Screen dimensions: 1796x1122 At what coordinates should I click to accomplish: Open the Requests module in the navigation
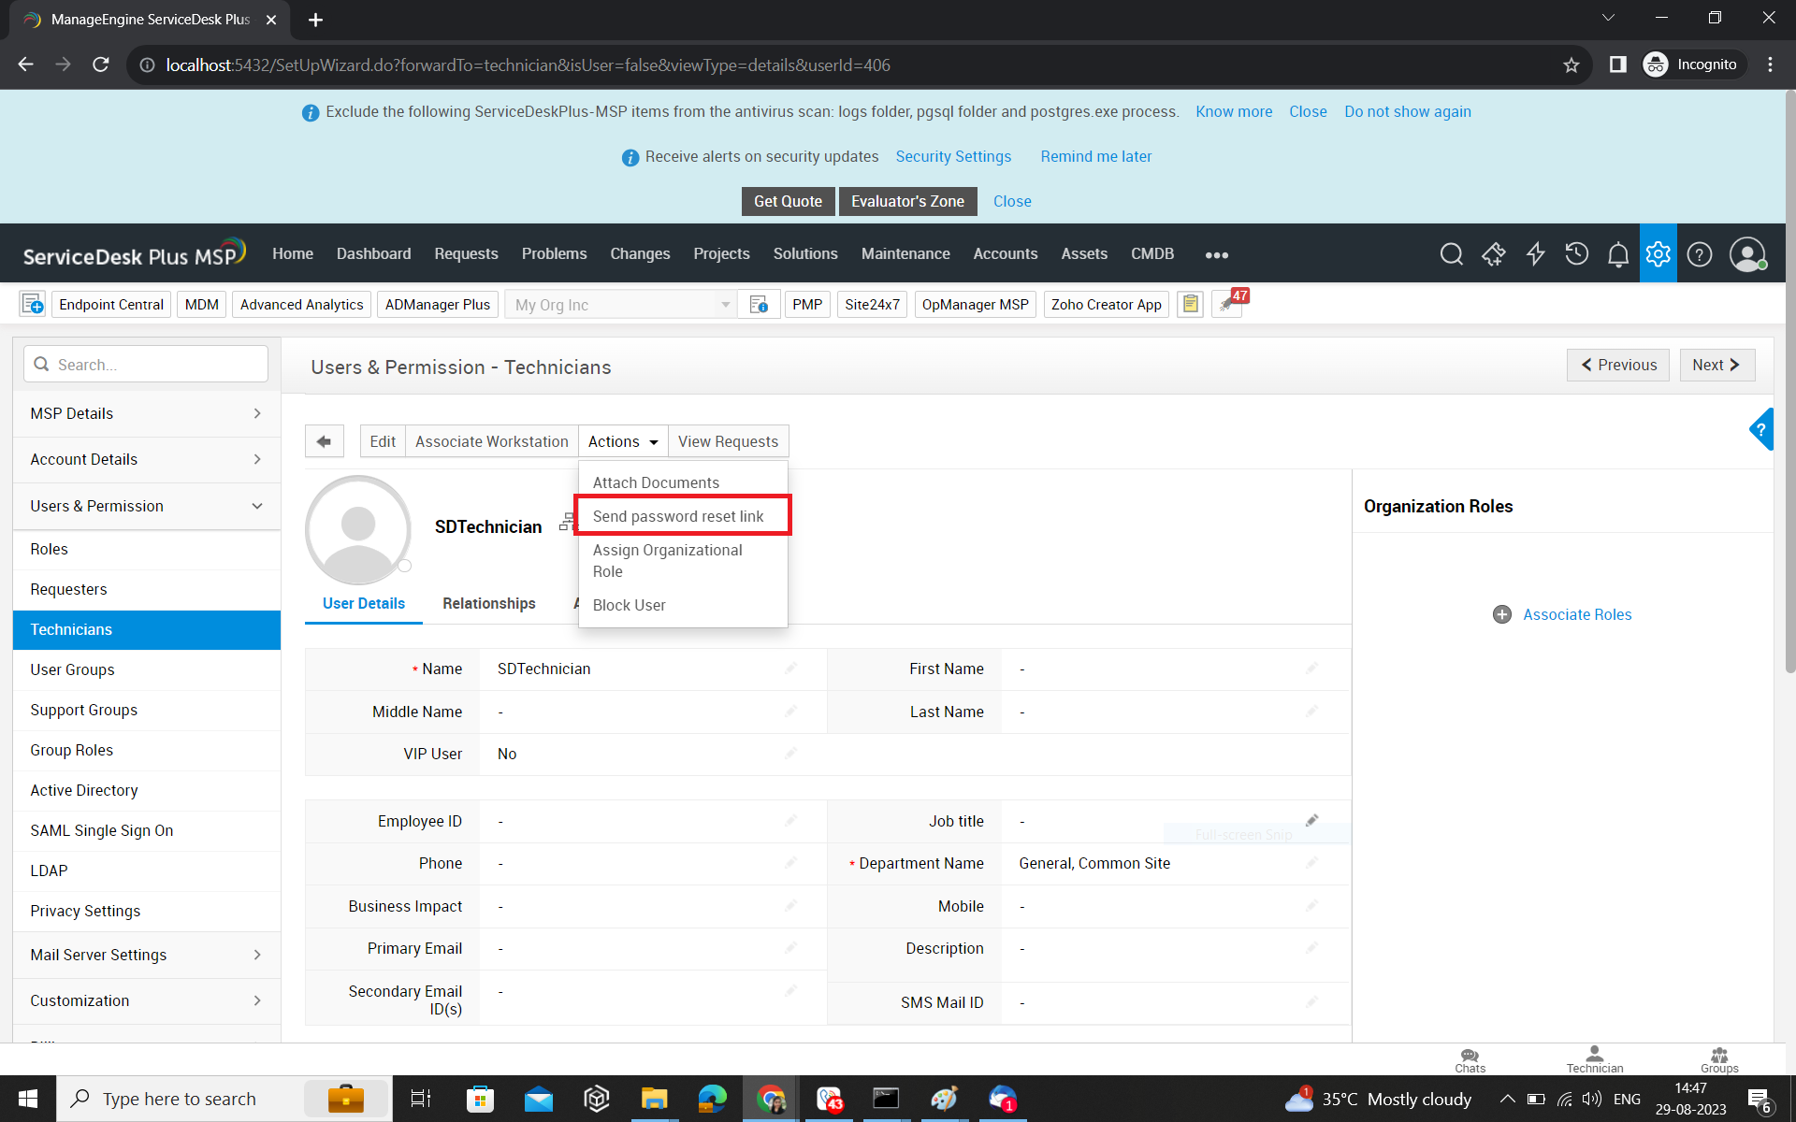466,253
